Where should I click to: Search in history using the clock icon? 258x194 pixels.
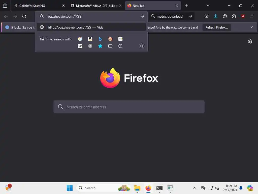pos(120,46)
